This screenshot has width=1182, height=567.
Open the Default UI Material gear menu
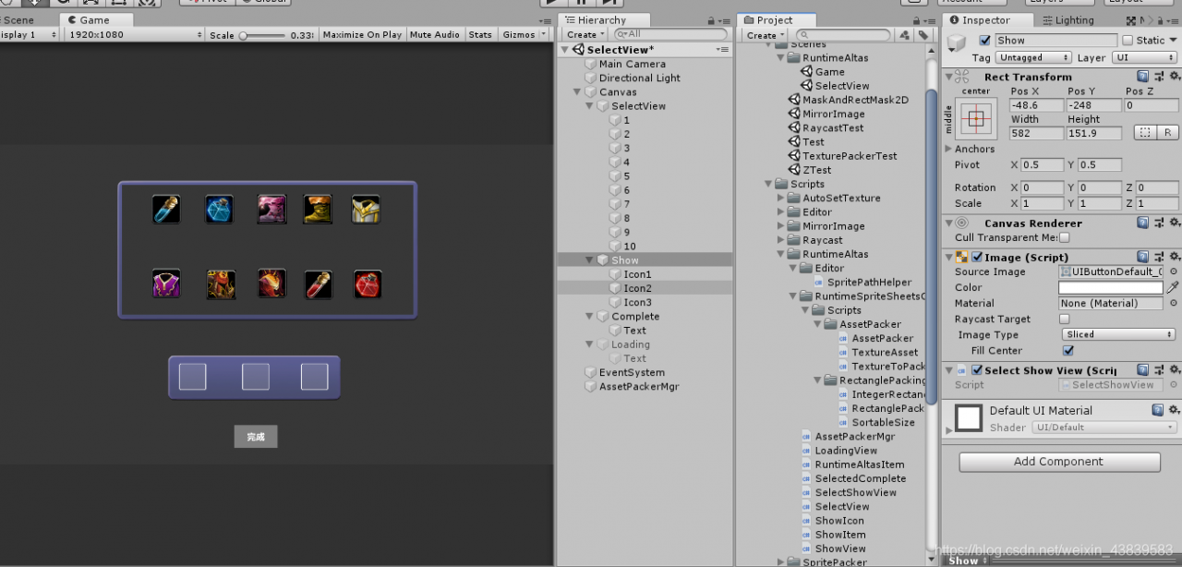point(1174,410)
